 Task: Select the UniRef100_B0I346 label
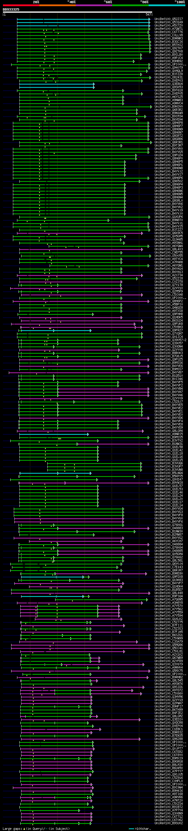pos(168,379)
